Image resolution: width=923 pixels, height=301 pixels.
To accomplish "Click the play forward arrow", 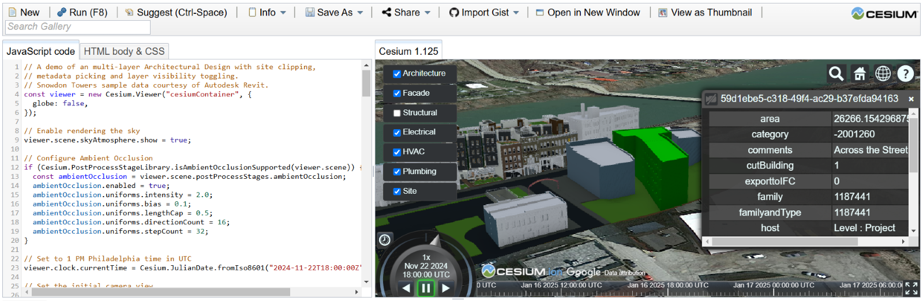I will tap(445, 288).
